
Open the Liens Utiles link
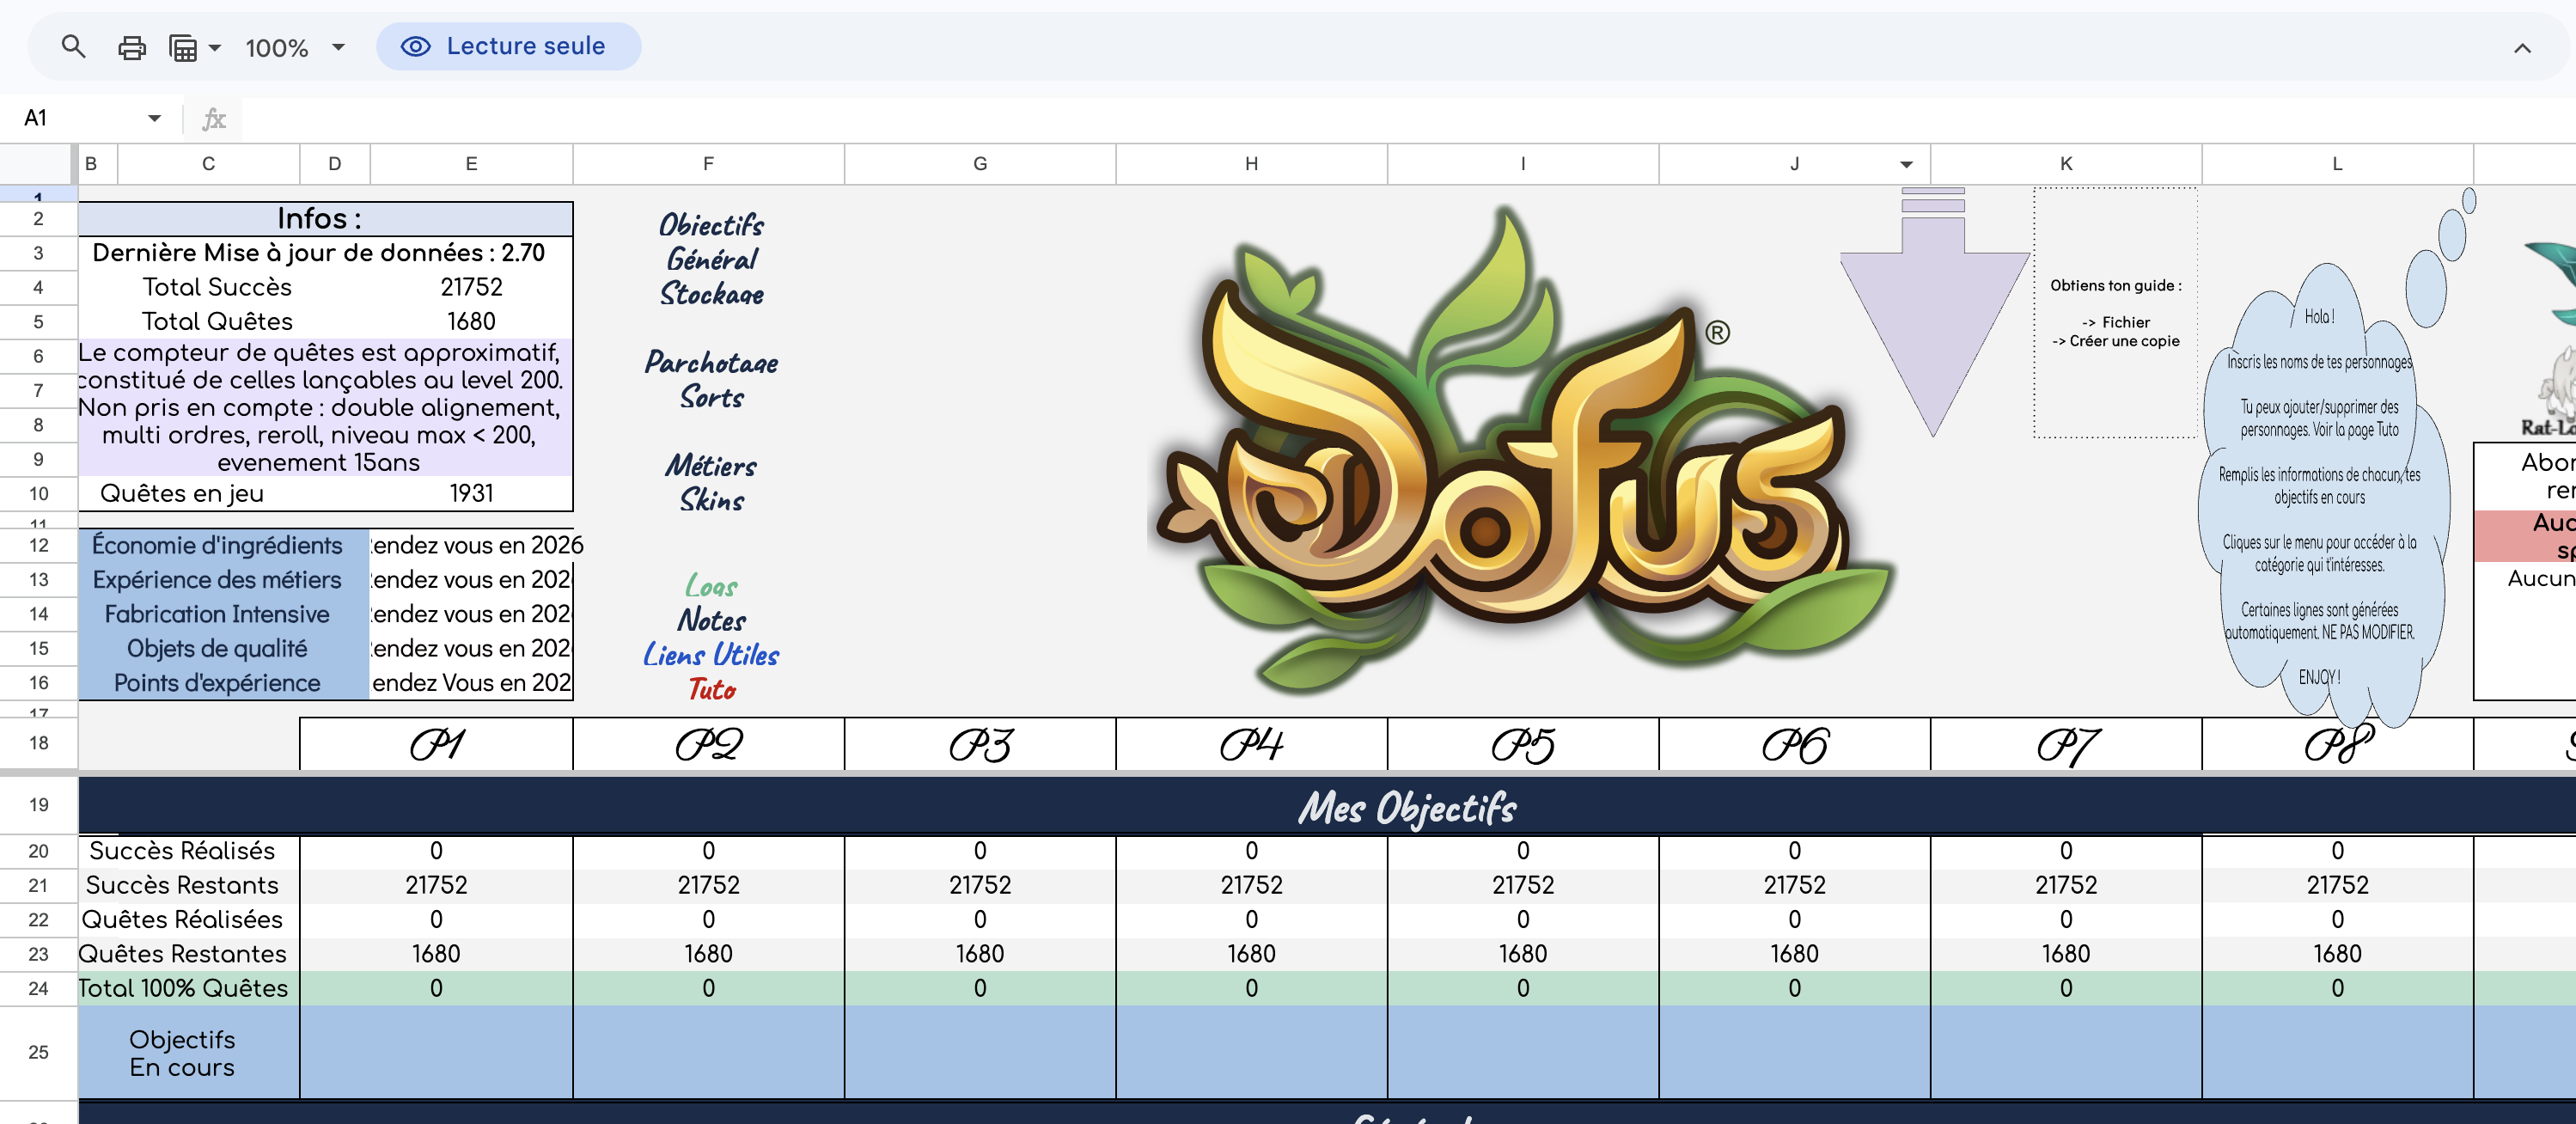coord(711,655)
